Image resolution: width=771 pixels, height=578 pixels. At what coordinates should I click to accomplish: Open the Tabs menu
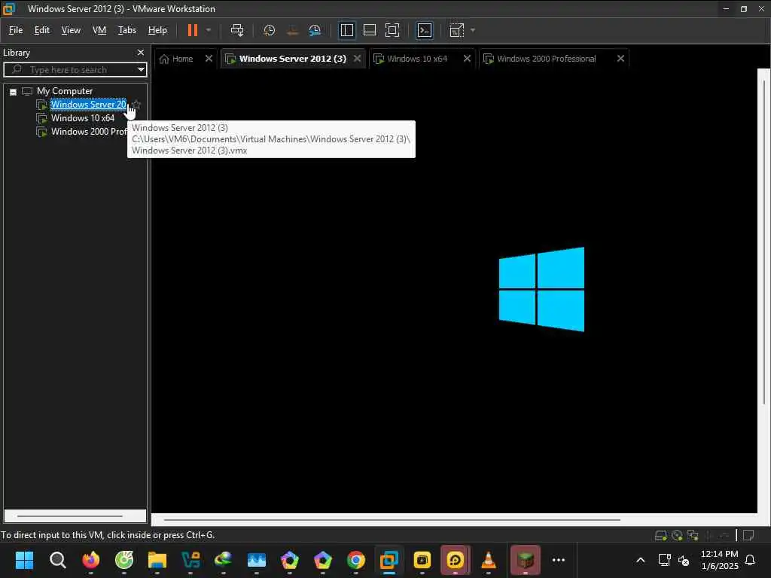coord(126,30)
